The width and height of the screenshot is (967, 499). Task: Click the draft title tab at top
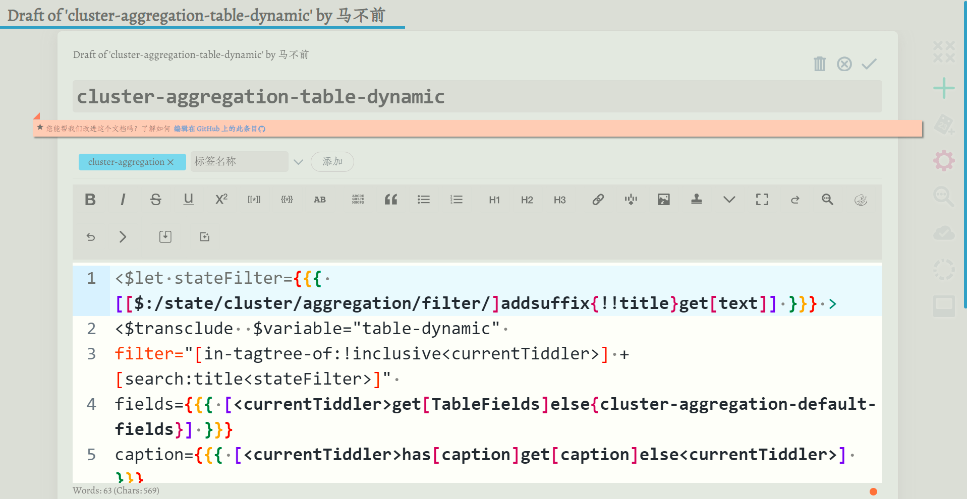click(x=197, y=15)
